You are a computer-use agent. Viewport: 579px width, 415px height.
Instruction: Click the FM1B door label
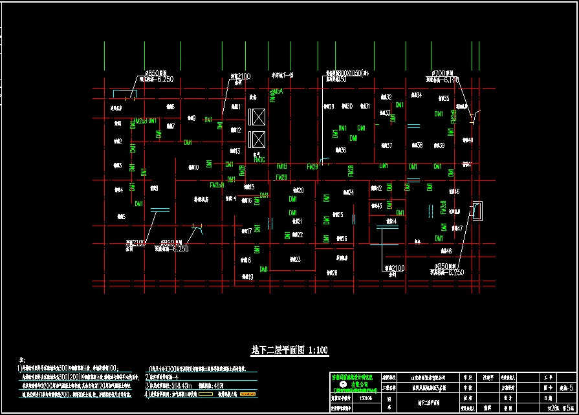[x=281, y=166]
